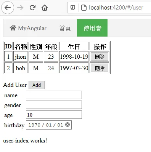Click the age field label
Viewport: 151px width, 152px height.
8,115
